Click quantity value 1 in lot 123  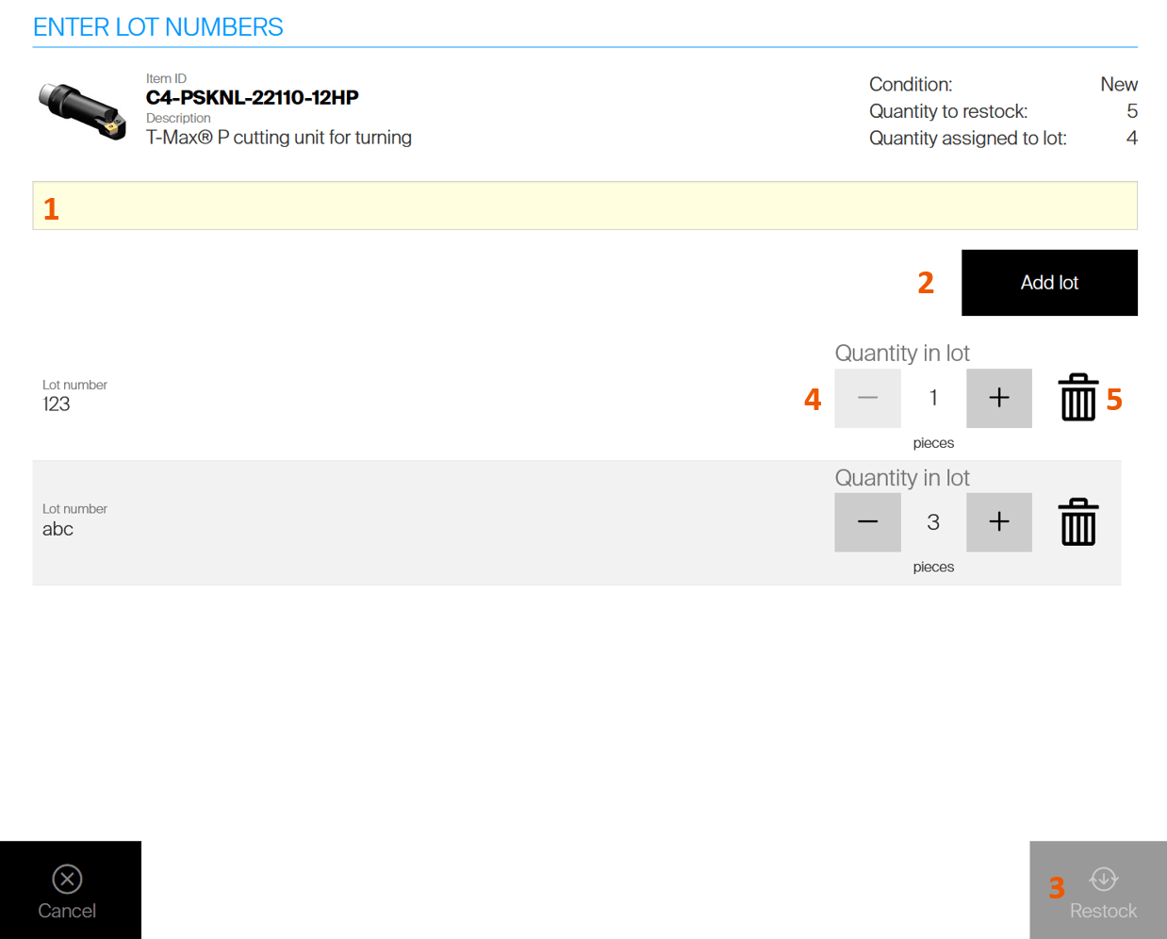933,398
